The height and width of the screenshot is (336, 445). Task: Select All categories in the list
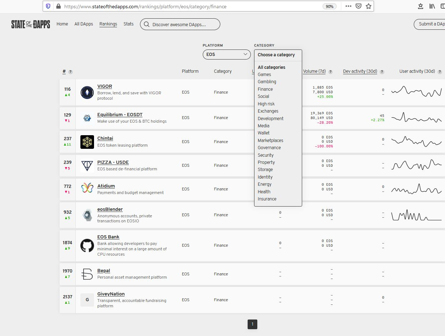[271, 67]
